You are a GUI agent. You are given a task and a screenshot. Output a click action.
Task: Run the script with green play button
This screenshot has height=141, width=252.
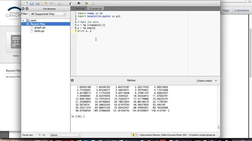[x=87, y=4]
